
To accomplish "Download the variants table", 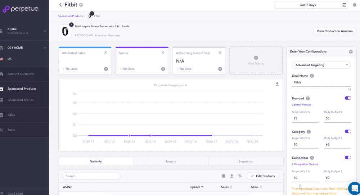I will pos(231,176).
